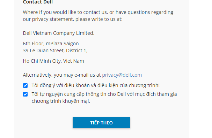
Task: Click the 'Dell Vietnam Company Limited.' text
Action: (59, 33)
